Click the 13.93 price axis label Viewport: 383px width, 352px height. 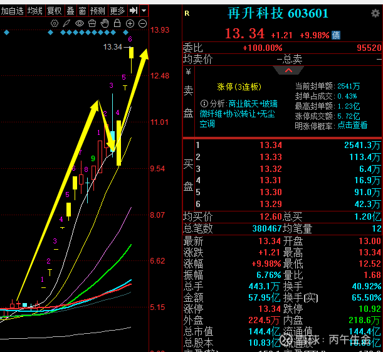[160, 30]
